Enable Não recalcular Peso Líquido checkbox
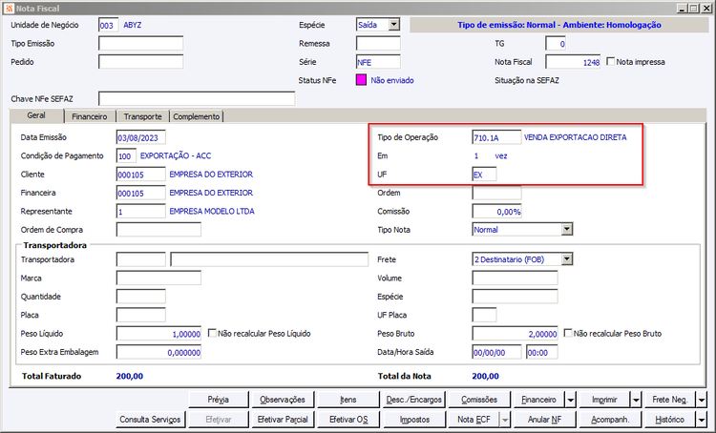This screenshot has height=433, width=716. [212, 333]
